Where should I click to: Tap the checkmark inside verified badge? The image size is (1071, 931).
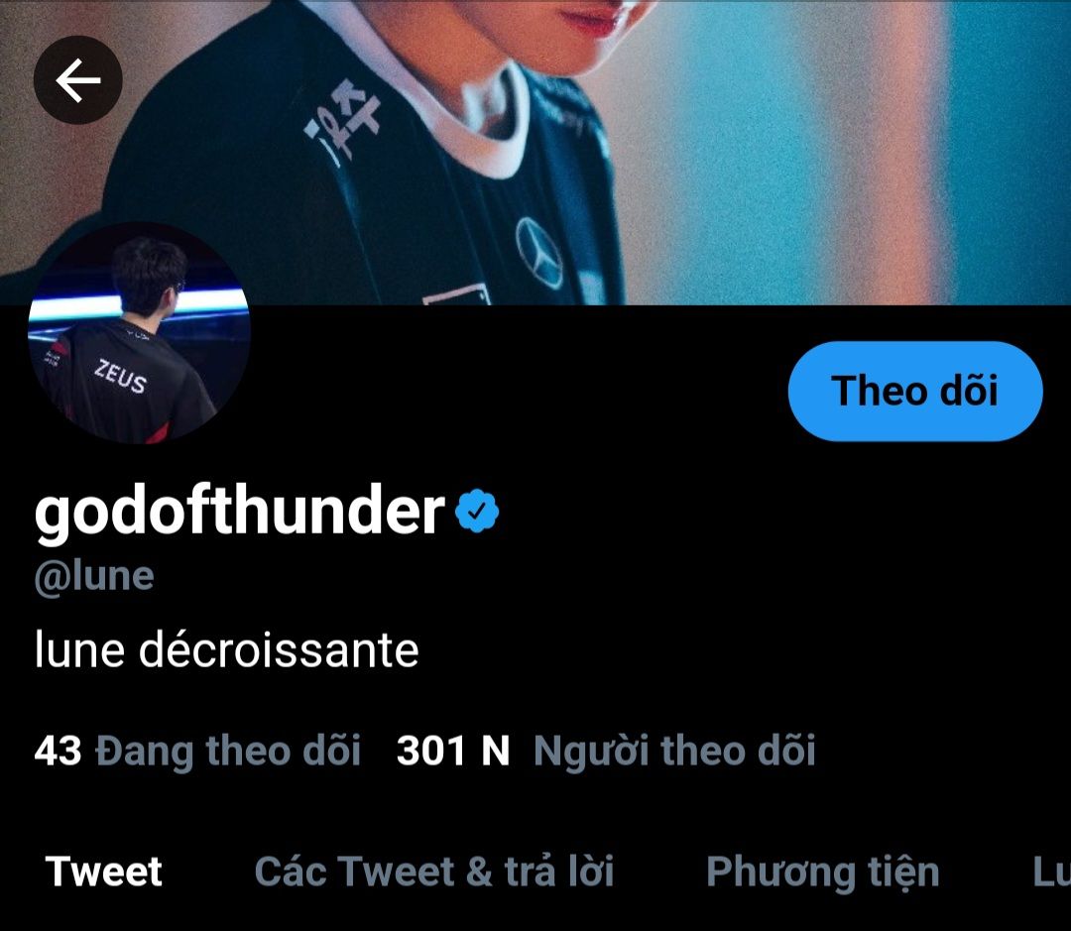point(477,511)
